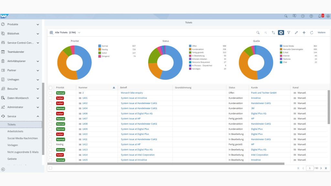Viewport: 331px width, 186px height.
Task: Collapse the Service sidebar section
Action: 37,116
